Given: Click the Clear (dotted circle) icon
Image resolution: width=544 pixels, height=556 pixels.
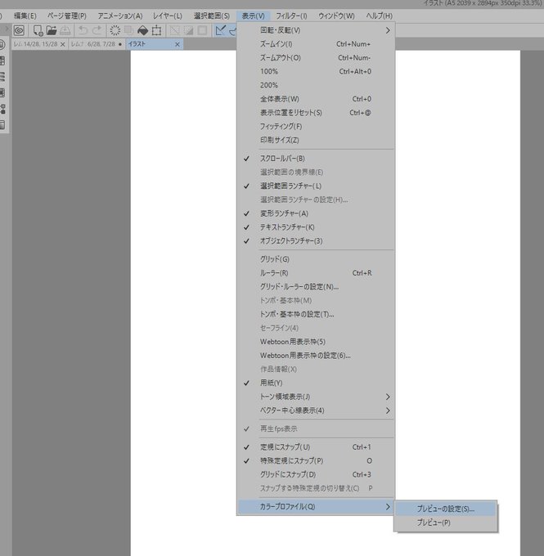Looking at the screenshot, I should click(x=115, y=30).
